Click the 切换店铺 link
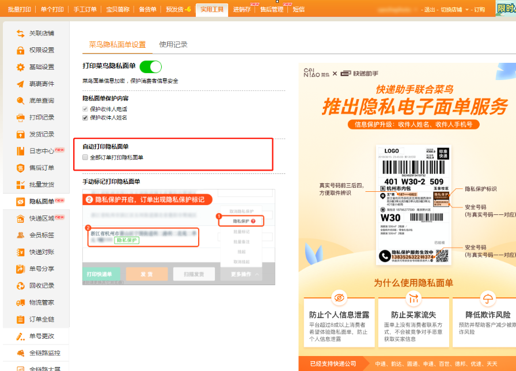This screenshot has width=516, height=371. click(x=451, y=10)
